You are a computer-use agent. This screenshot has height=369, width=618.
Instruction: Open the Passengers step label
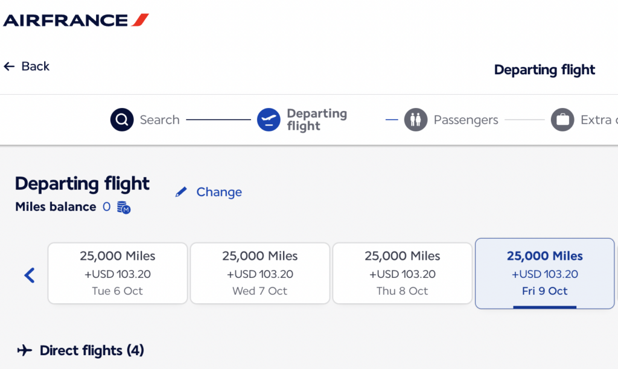pyautogui.click(x=466, y=120)
